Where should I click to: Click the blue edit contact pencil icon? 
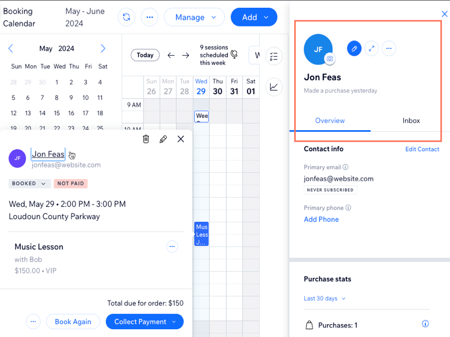(x=354, y=48)
